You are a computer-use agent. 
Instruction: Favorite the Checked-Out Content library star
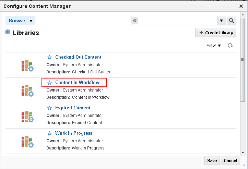click(x=49, y=57)
